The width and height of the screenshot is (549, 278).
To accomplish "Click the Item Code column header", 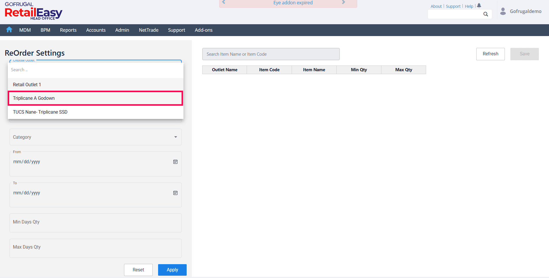I will pos(269,70).
